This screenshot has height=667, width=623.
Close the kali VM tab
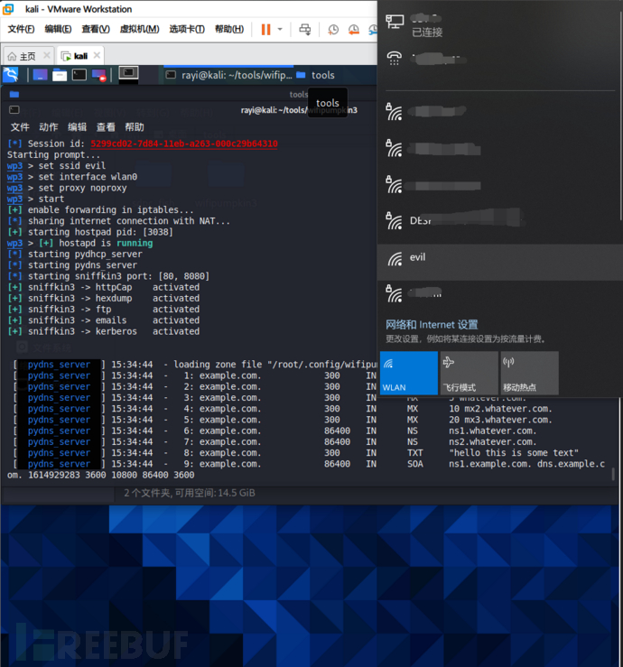click(x=97, y=55)
